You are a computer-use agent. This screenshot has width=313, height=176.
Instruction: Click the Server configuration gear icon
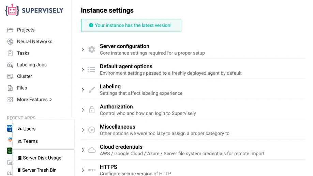coord(92,49)
